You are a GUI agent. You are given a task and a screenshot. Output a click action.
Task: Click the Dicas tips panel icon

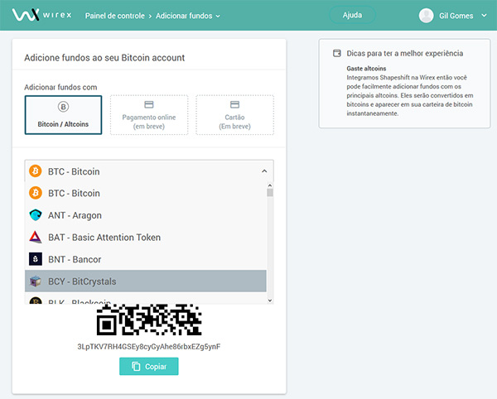336,53
